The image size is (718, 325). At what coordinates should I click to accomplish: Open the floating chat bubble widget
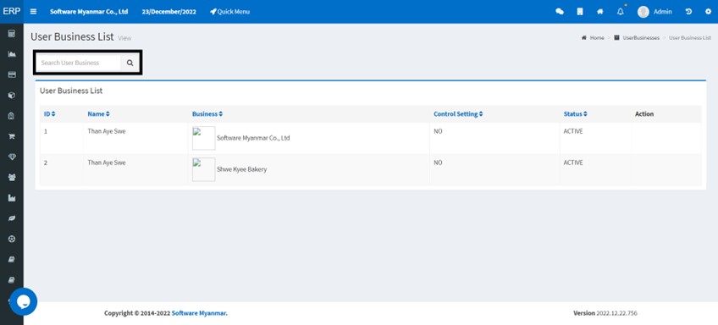[x=24, y=301]
